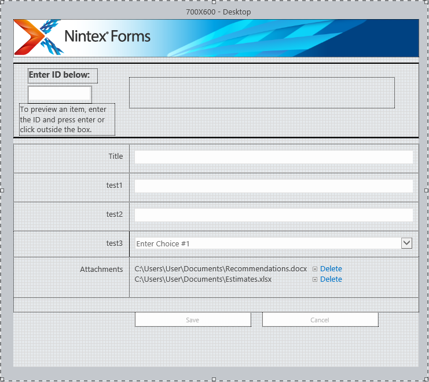The image size is (429, 382).
Task: Click the test1 text field
Action: pyautogui.click(x=274, y=186)
